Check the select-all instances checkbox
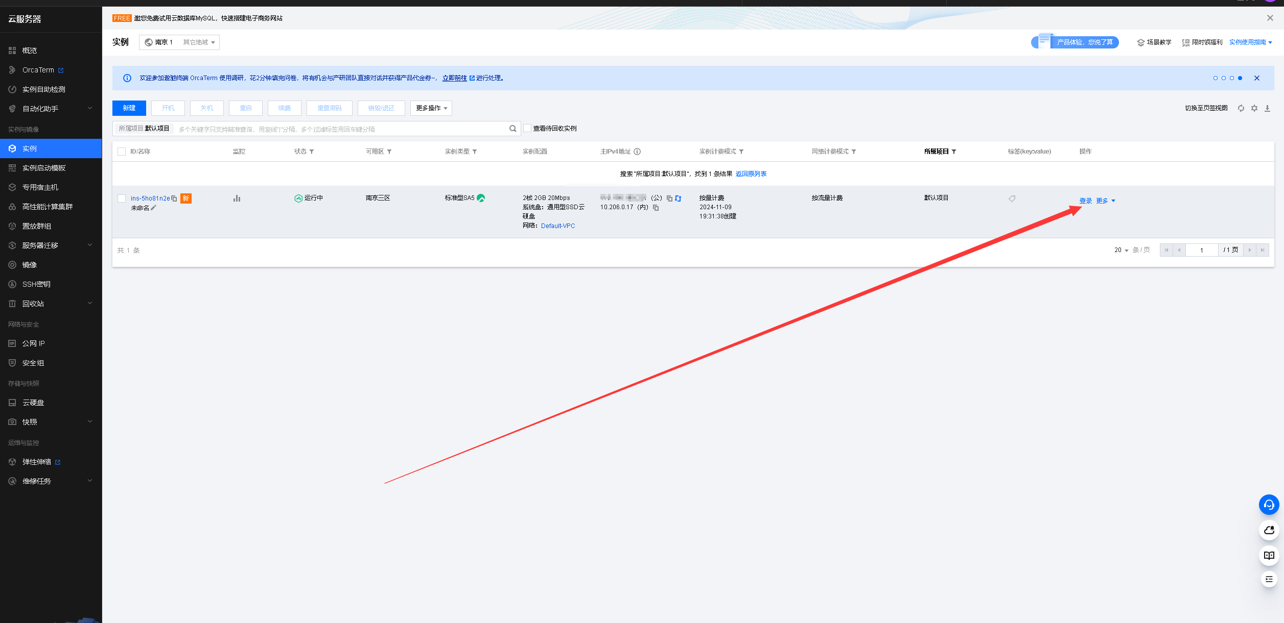1284x623 pixels. pos(122,152)
